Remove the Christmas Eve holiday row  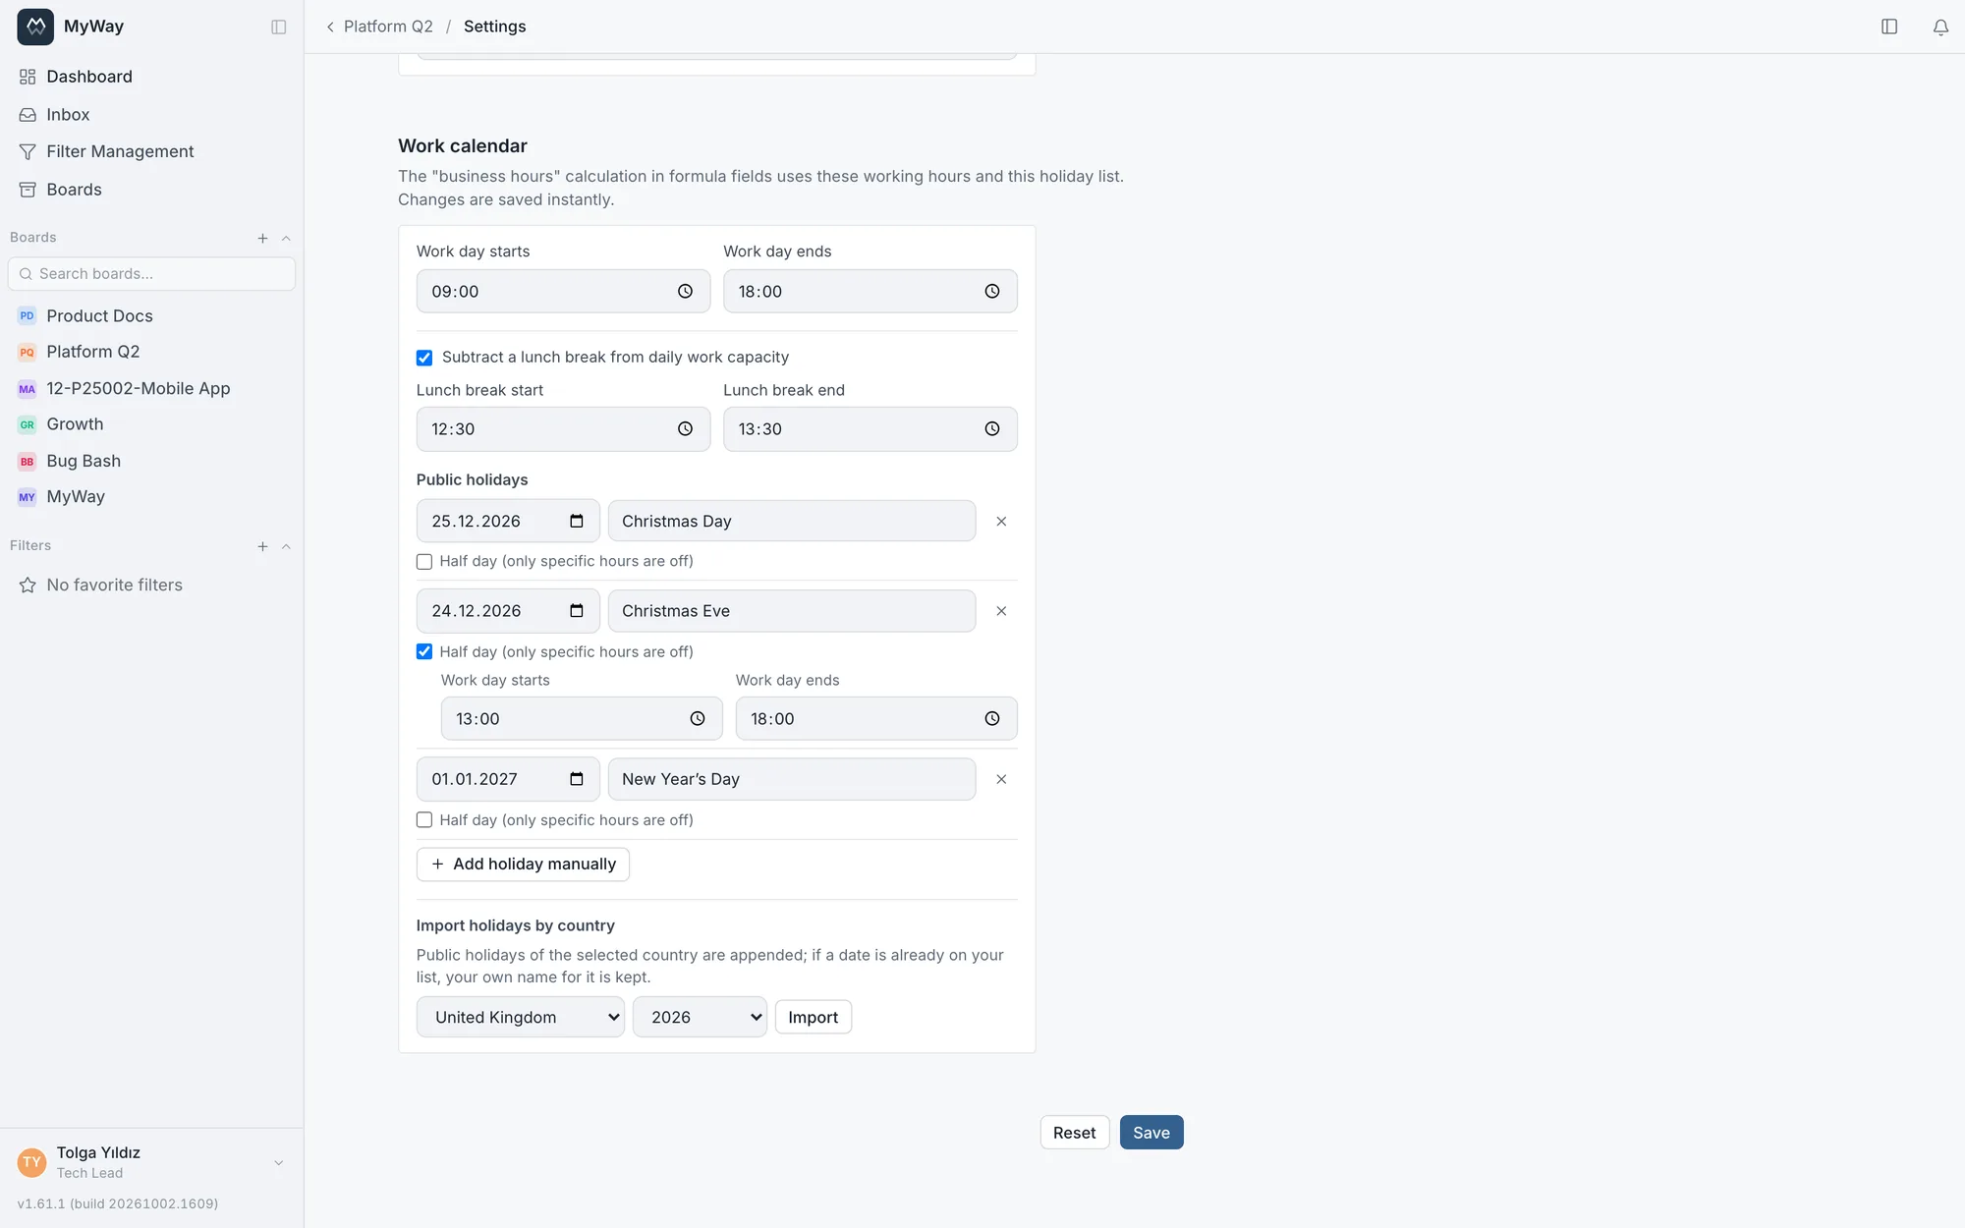coord(1001,611)
